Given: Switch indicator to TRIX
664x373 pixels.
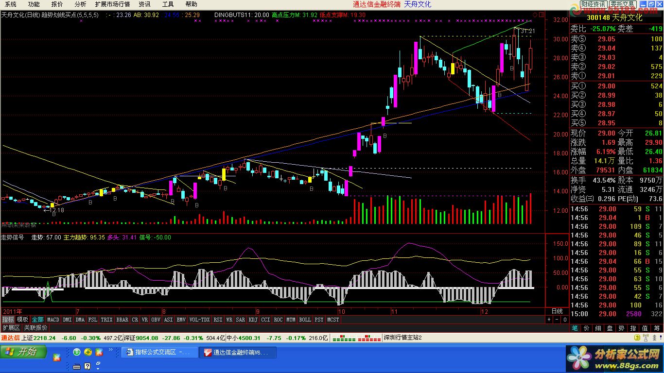Looking at the screenshot, I should pyautogui.click(x=107, y=320).
